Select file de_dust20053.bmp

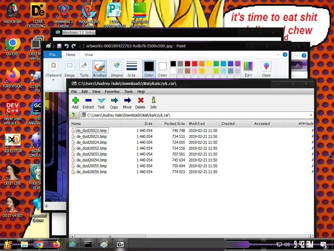click(x=92, y=154)
